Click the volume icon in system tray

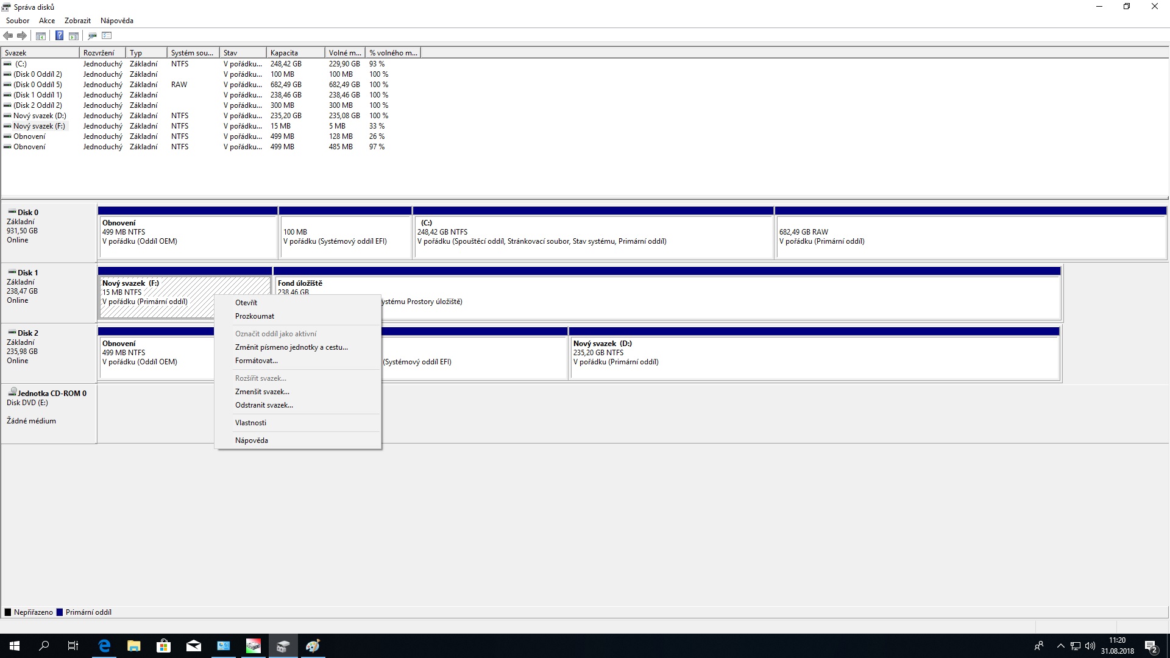[1090, 646]
